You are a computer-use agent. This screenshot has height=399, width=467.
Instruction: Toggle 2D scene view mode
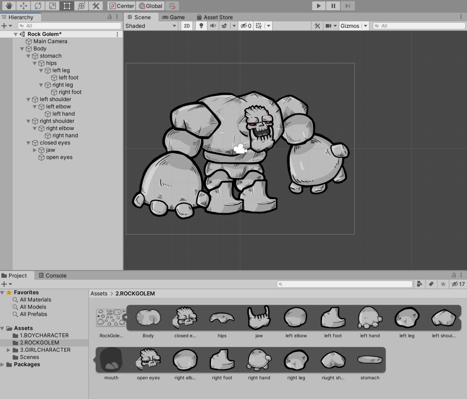pyautogui.click(x=187, y=26)
